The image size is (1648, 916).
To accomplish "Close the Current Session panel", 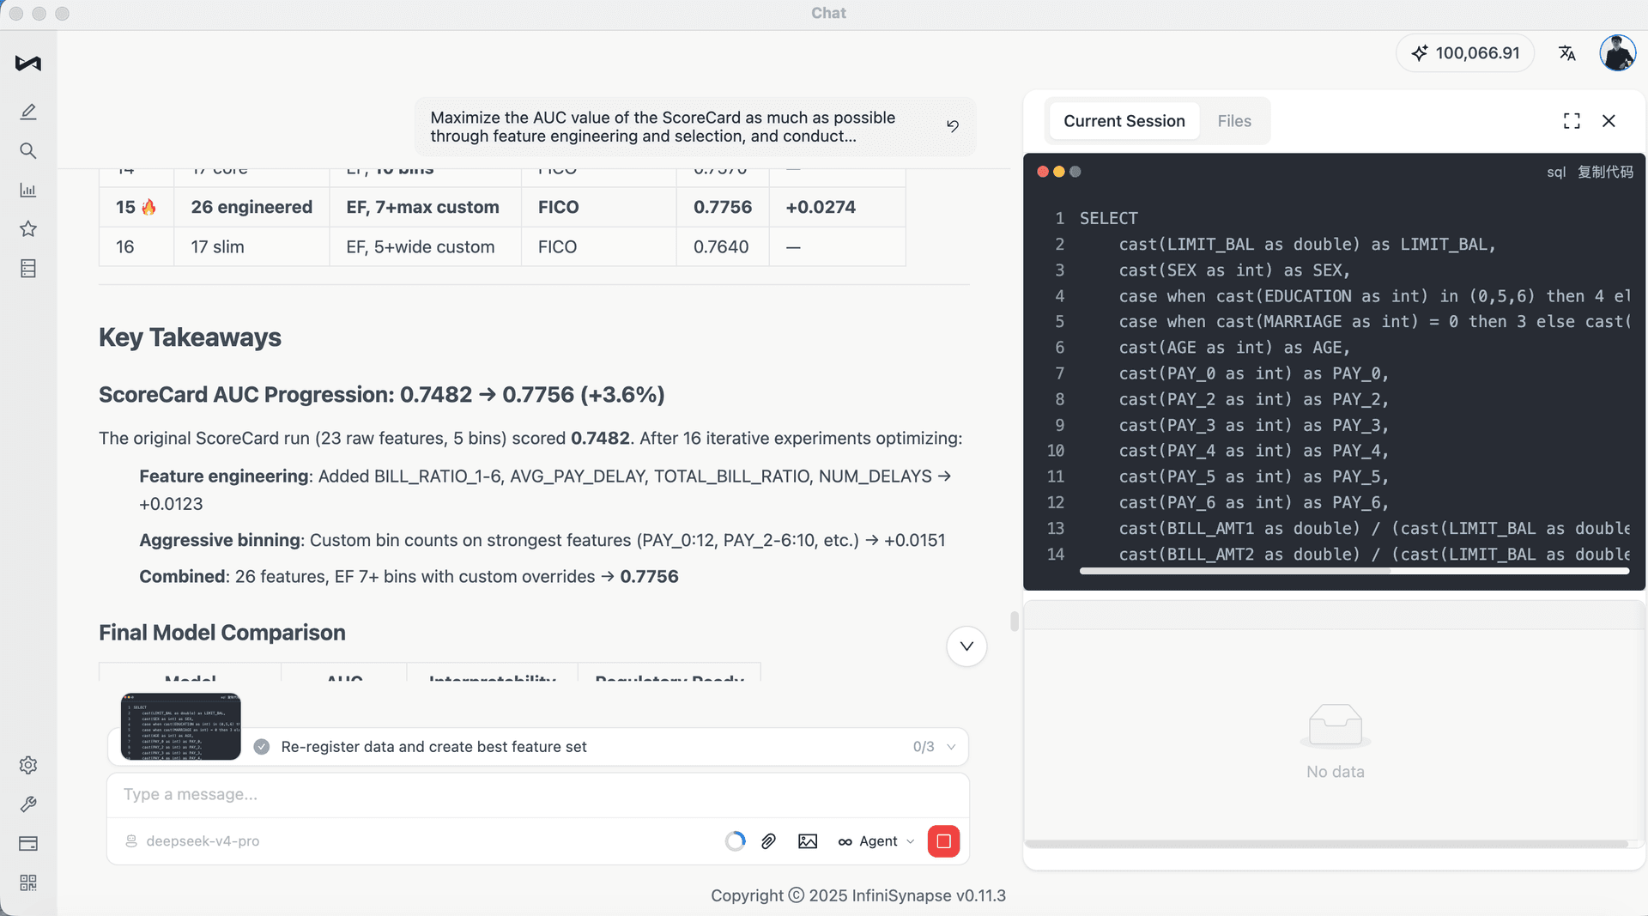I will pyautogui.click(x=1609, y=121).
